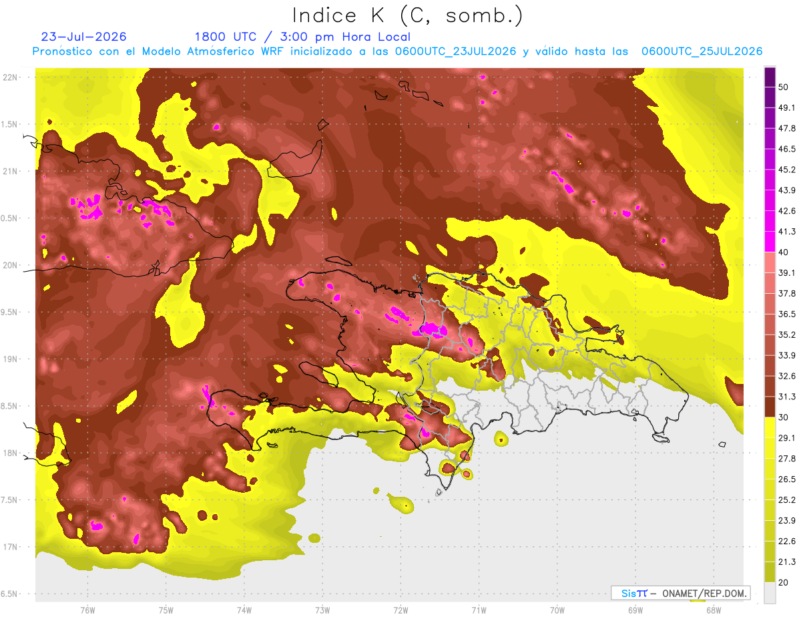Click the "49.1" colorbar label
Image resolution: width=801 pixels, height=619 pixels.
pos(787,108)
